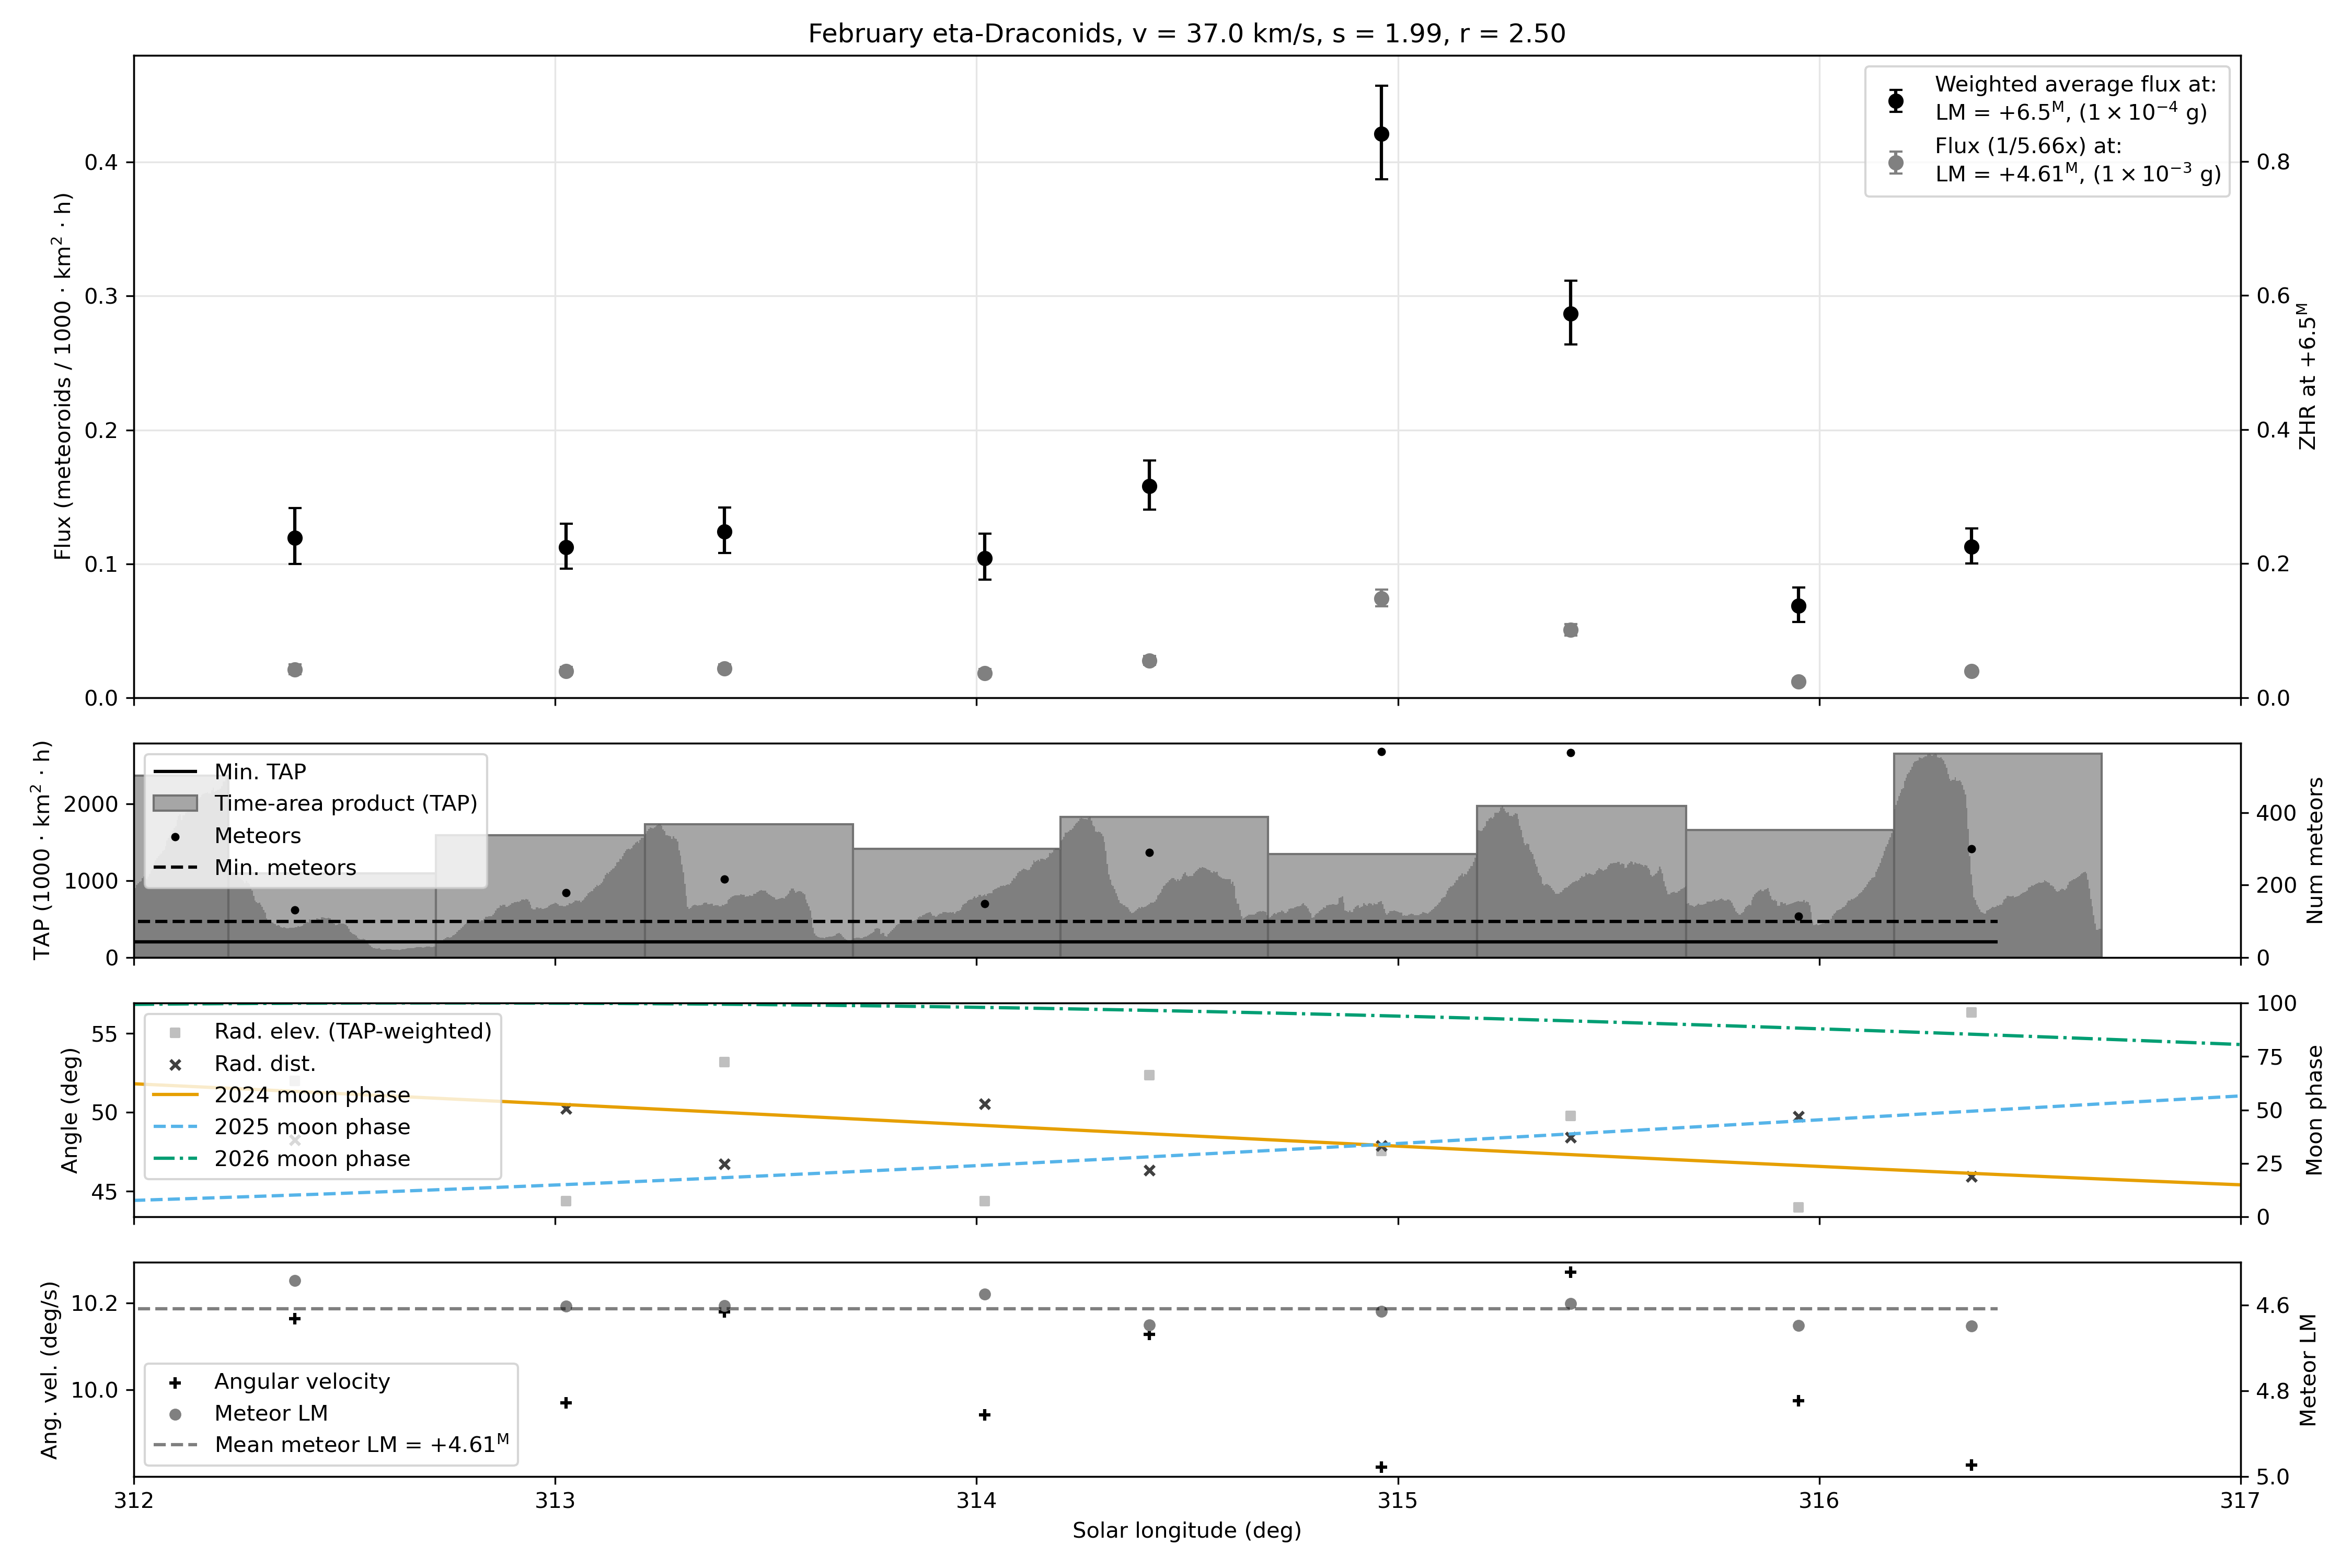Click the Mean meteor LM = +4.61 legend text
The height and width of the screenshot is (1568, 2352).
point(362,1445)
